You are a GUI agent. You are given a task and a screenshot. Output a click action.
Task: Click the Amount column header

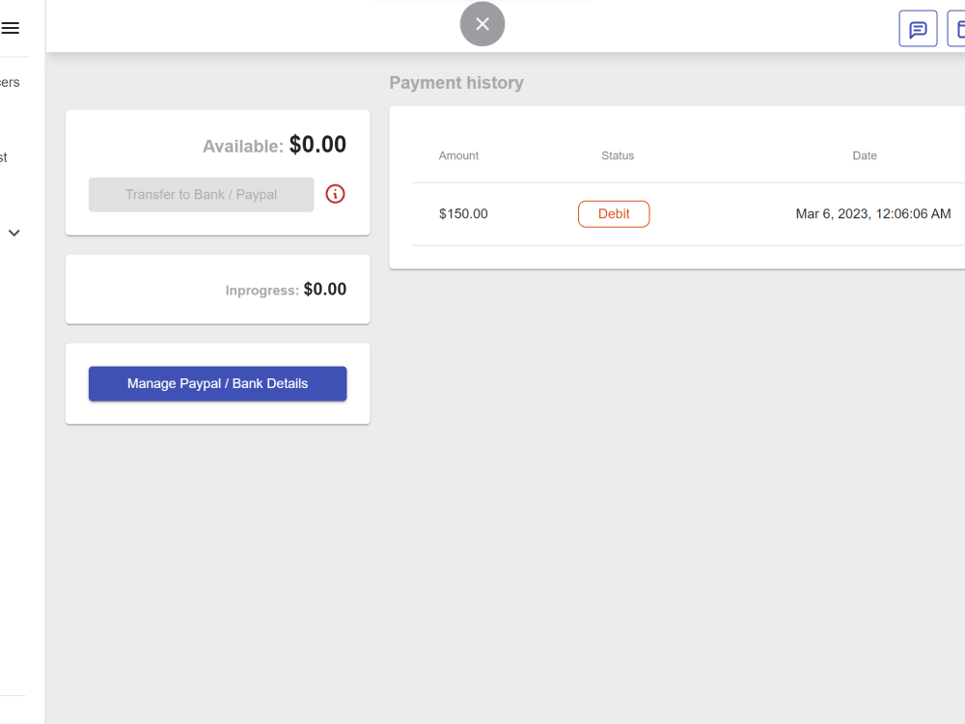tap(457, 155)
